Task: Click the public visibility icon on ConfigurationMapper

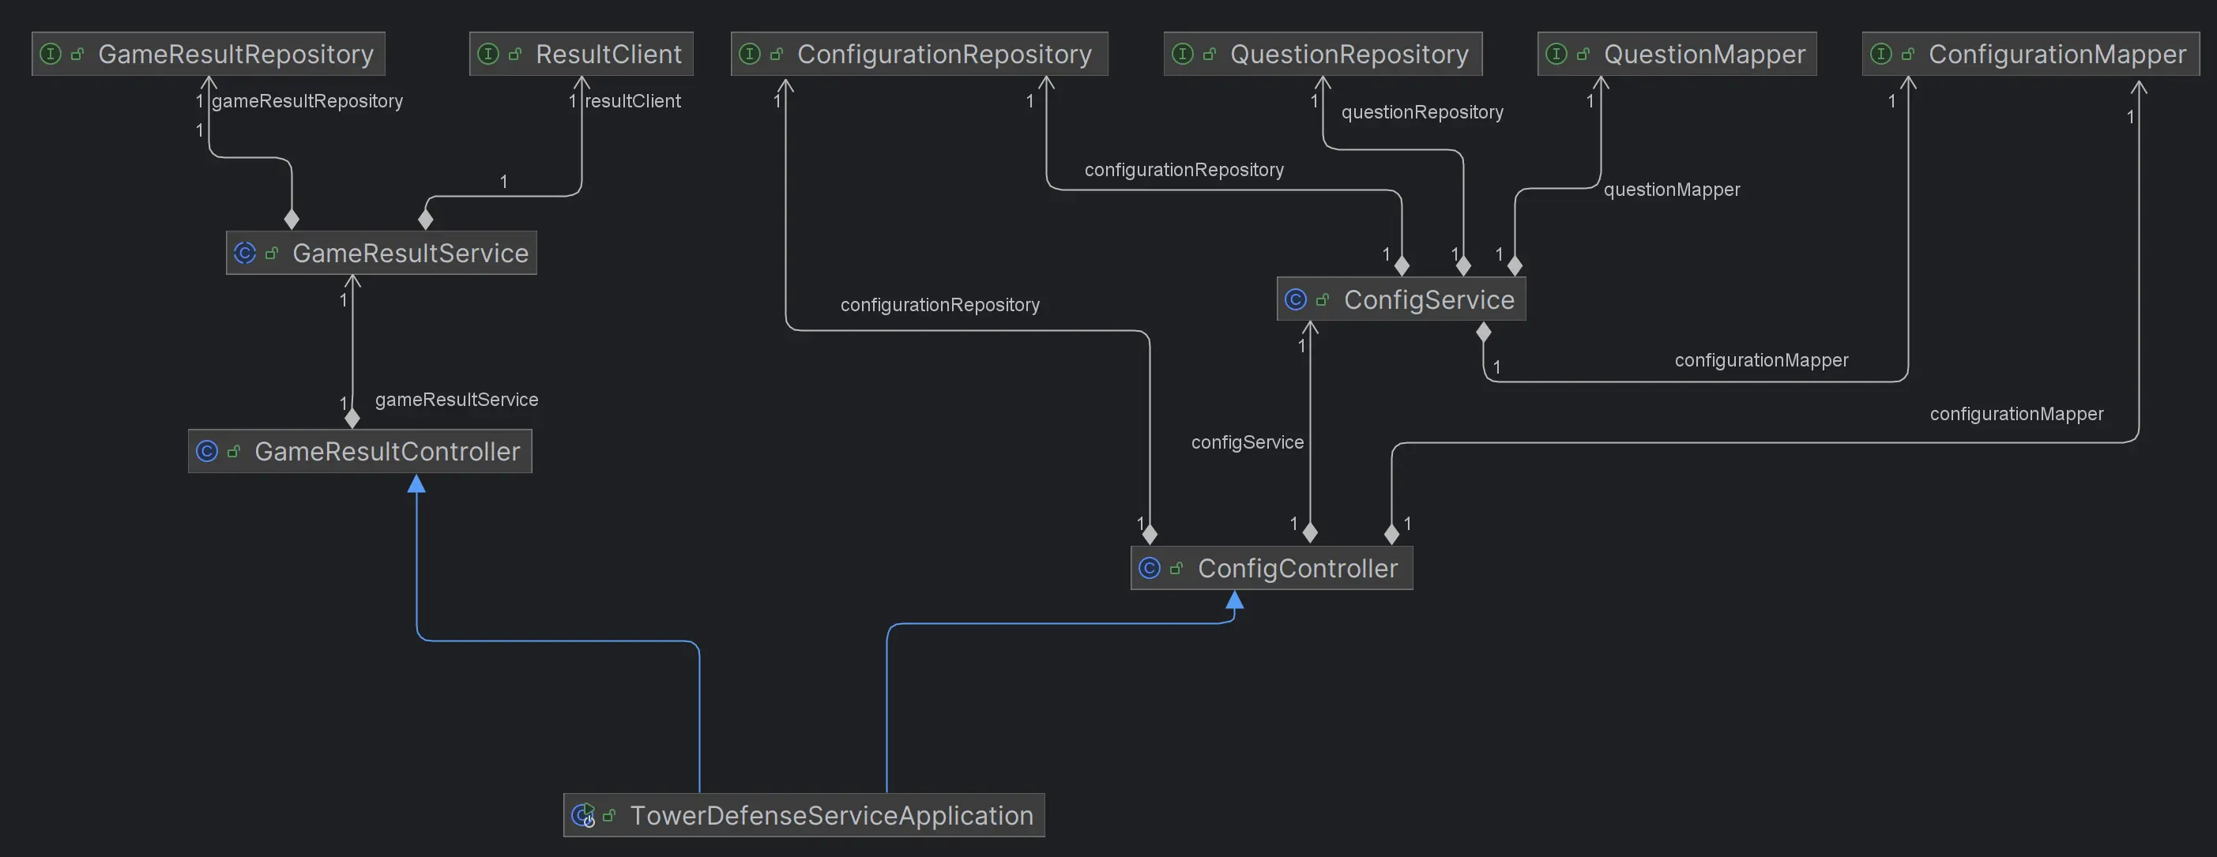Action: tap(1907, 55)
